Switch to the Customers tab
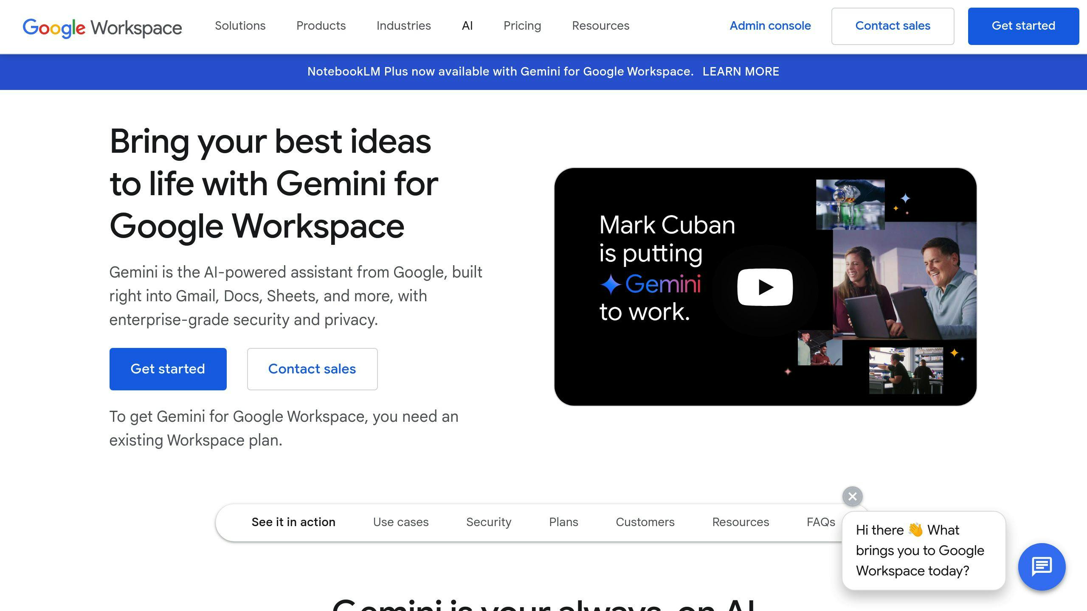The image size is (1087, 611). 645,522
